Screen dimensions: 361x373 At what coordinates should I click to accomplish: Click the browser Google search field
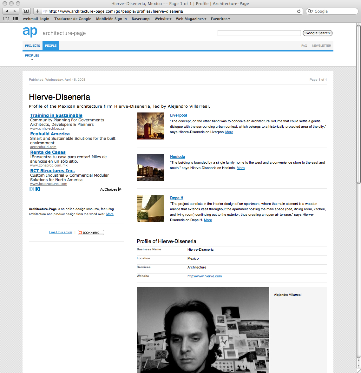click(332, 11)
